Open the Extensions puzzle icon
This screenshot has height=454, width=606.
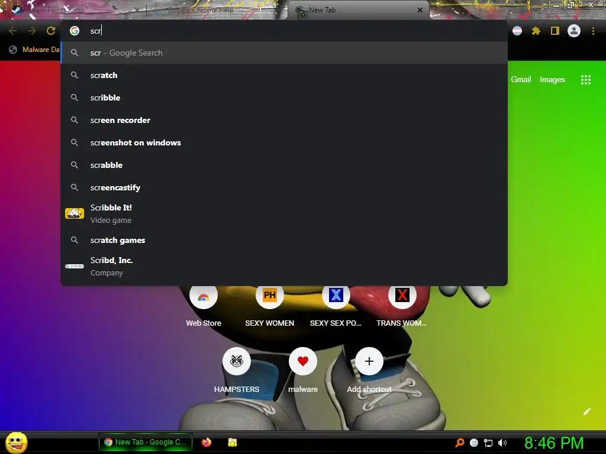[536, 31]
